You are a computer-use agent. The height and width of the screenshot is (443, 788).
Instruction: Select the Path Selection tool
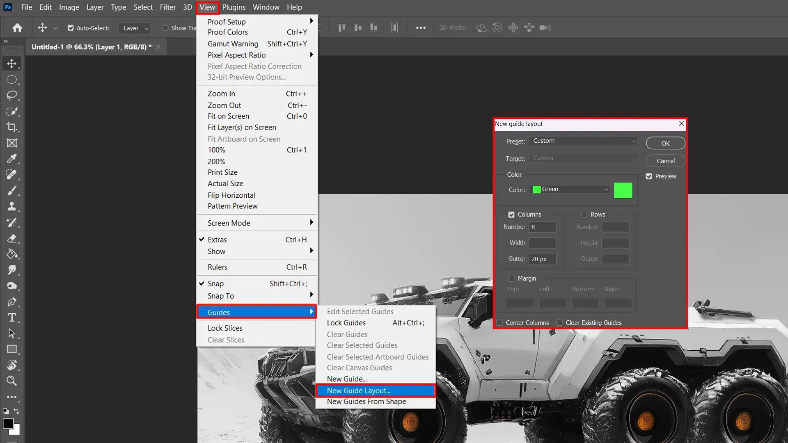[11, 333]
